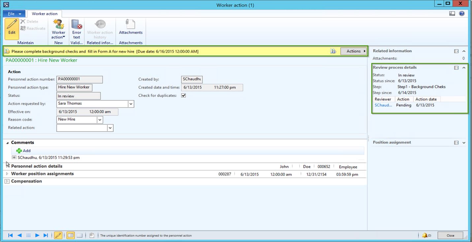Click the Related action input field

point(82,128)
